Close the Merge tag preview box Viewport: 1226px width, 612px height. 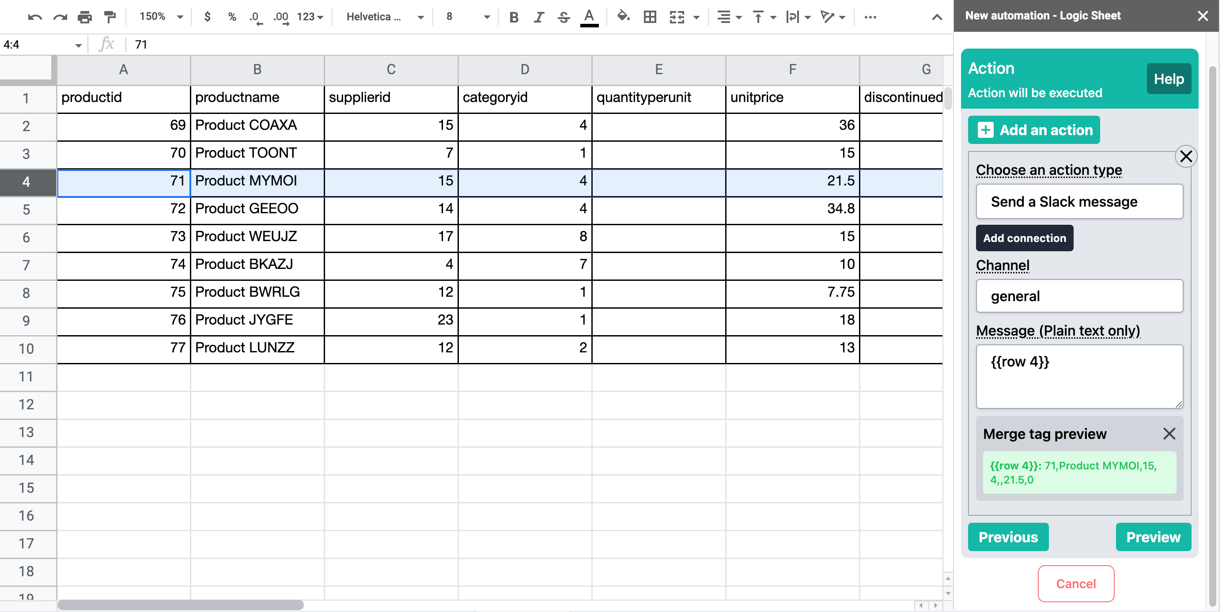(x=1169, y=434)
